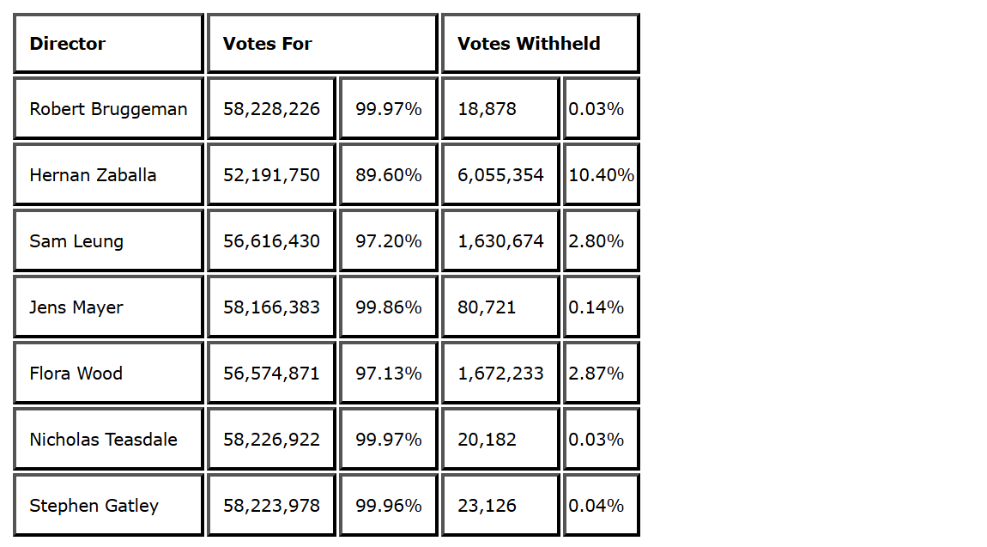Select the 89.60% percentage cell

(x=388, y=175)
